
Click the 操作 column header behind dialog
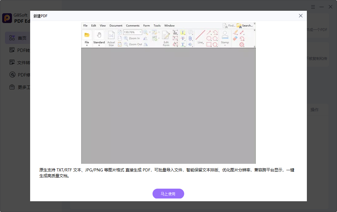(x=315, y=110)
